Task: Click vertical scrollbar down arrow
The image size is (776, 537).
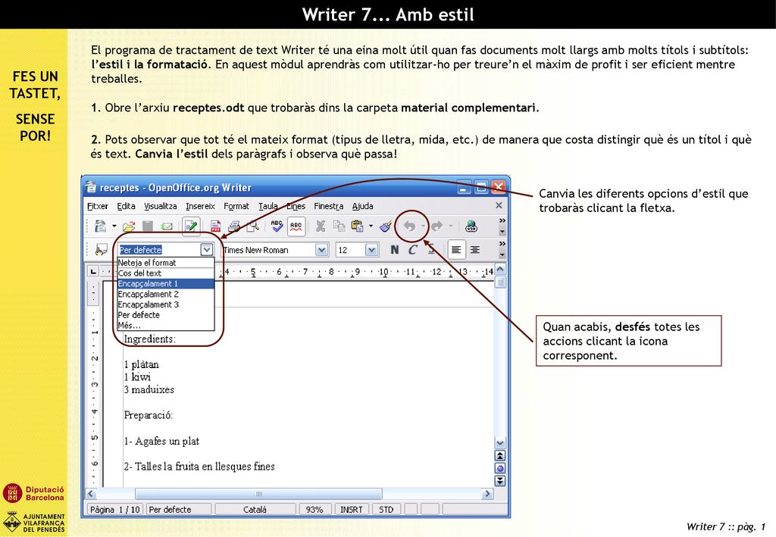Action: 500,443
